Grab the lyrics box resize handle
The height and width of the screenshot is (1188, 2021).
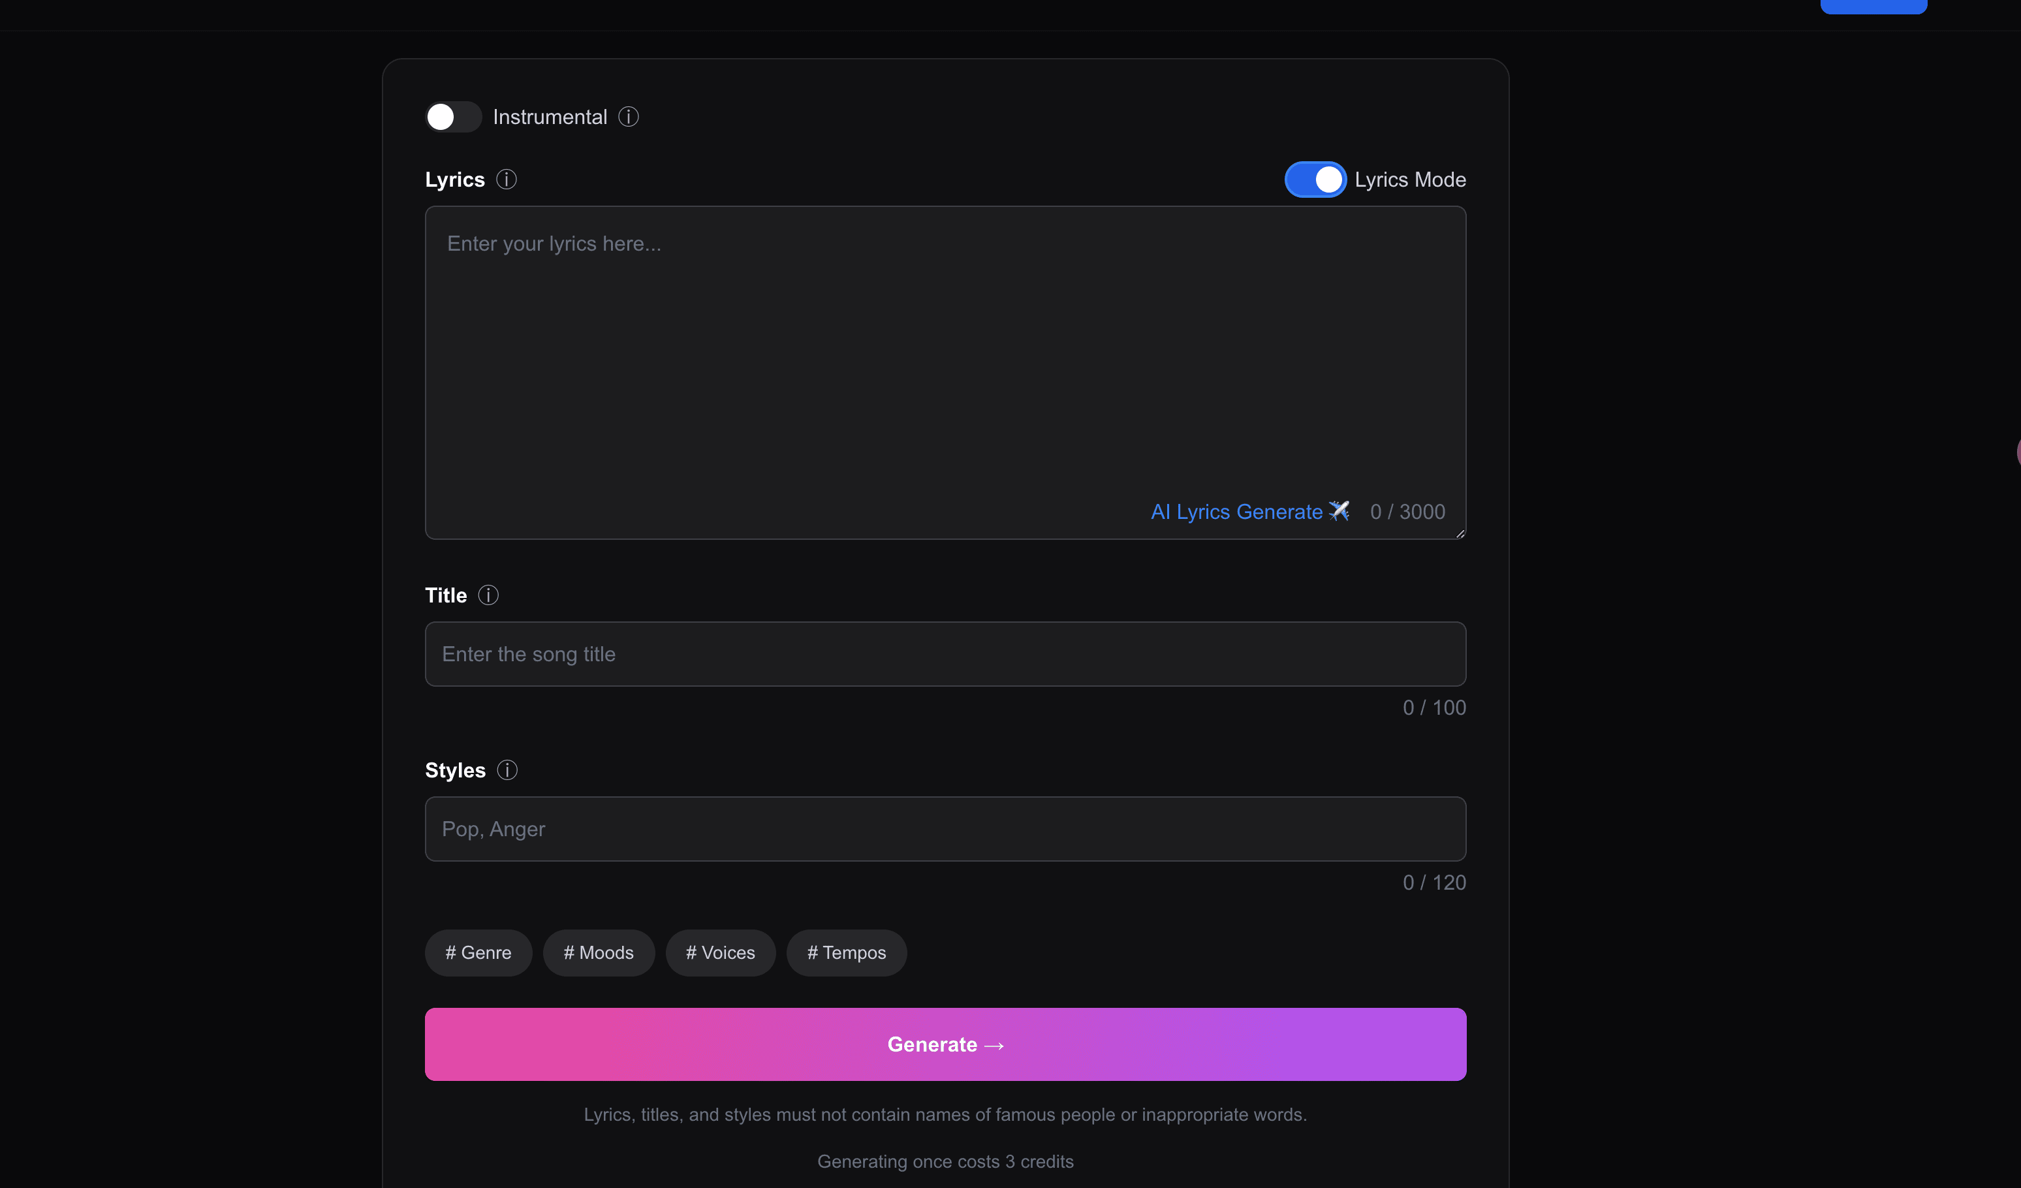coord(1460,533)
